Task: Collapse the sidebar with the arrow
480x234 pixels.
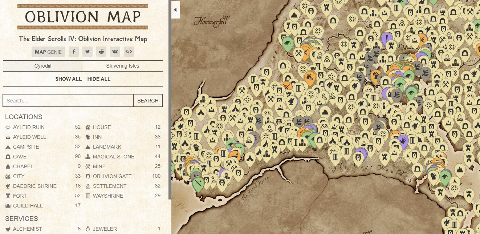Action: tap(175, 10)
